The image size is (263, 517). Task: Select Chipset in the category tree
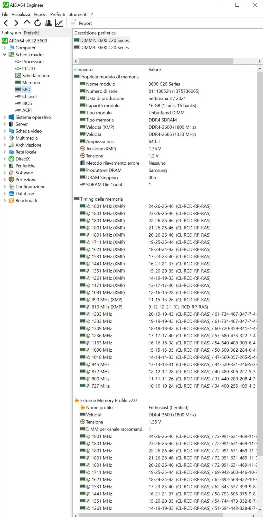(29, 96)
